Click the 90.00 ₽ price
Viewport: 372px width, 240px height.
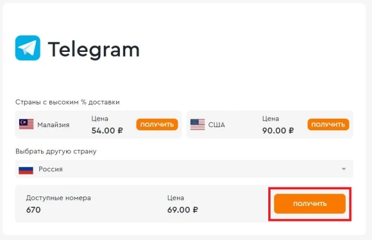coord(278,131)
